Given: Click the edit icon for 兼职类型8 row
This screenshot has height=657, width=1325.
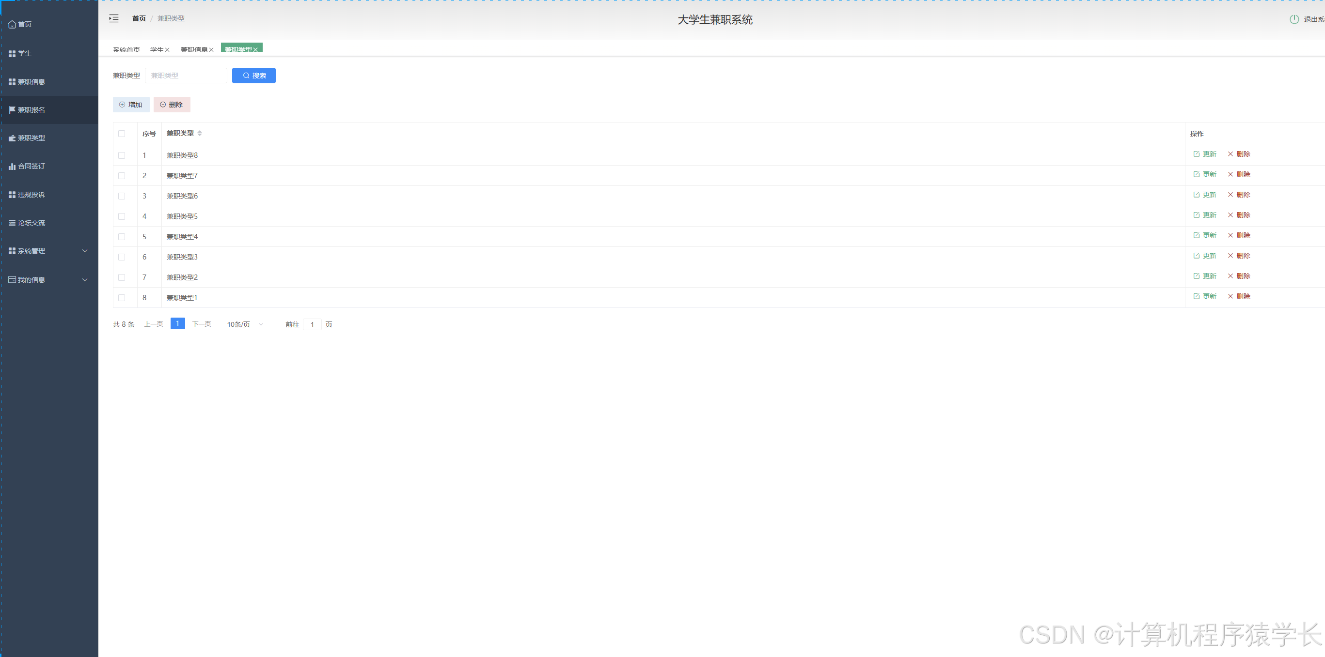Looking at the screenshot, I should pos(1196,154).
